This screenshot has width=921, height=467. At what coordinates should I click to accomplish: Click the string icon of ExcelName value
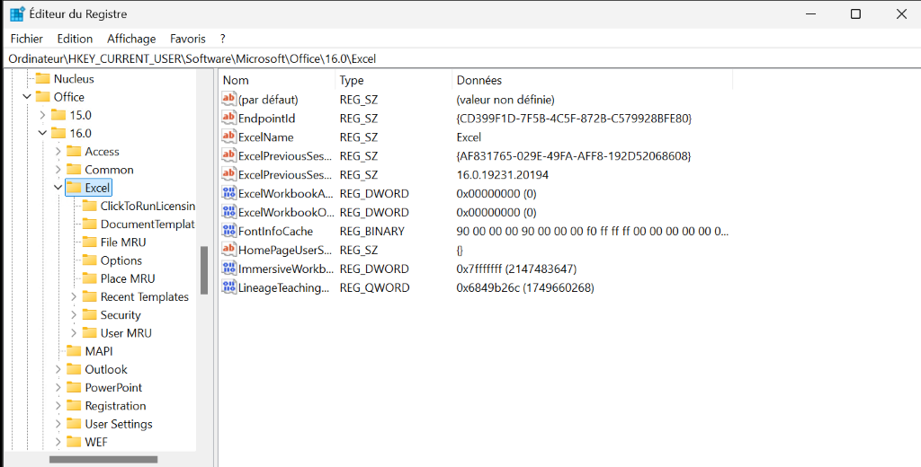pos(228,137)
